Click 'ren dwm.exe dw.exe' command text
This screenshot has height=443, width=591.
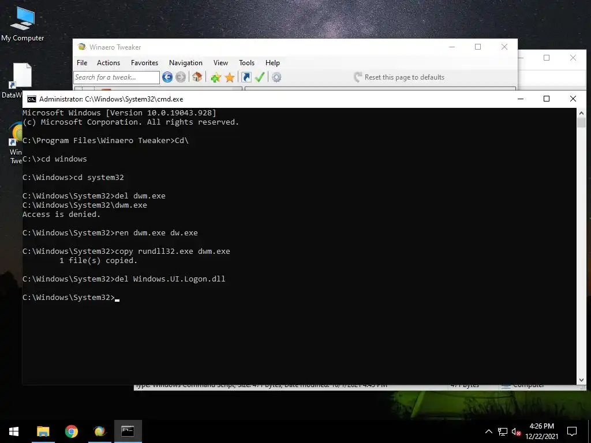[x=156, y=233]
